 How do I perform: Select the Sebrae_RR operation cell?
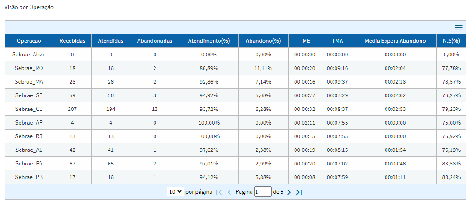(29, 136)
